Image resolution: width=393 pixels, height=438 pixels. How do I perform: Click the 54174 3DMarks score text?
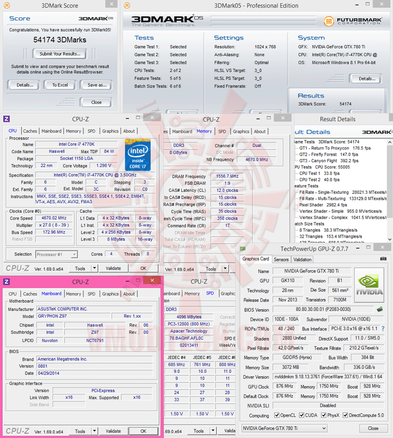(59, 40)
